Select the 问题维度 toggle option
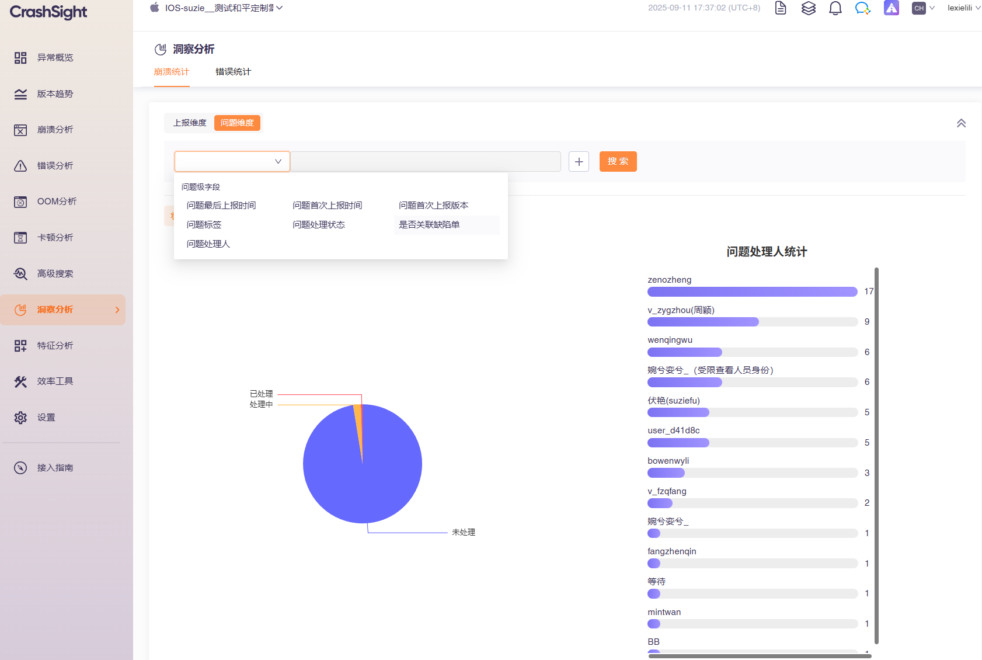This screenshot has width=982, height=660. point(237,123)
